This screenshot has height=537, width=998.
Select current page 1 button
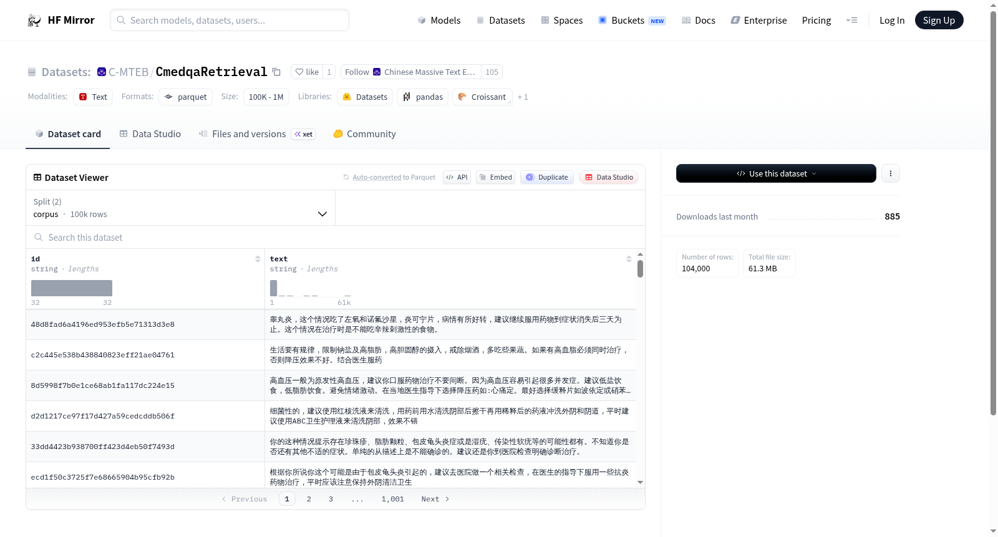287,499
